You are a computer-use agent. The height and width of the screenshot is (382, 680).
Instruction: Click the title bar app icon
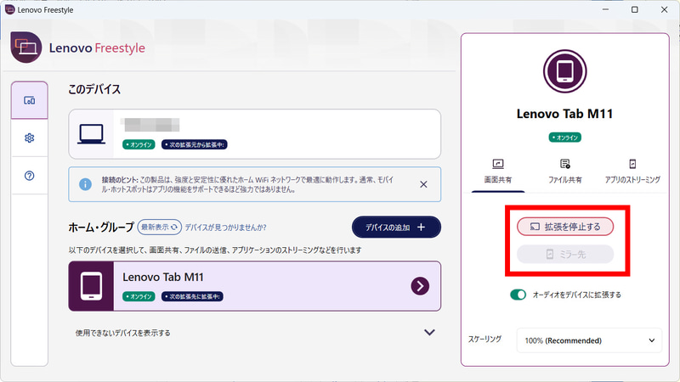point(9,9)
